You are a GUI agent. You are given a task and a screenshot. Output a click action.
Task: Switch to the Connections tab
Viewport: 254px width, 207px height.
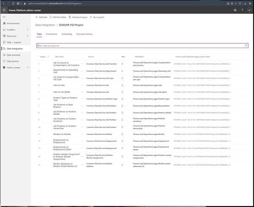tap(51, 34)
